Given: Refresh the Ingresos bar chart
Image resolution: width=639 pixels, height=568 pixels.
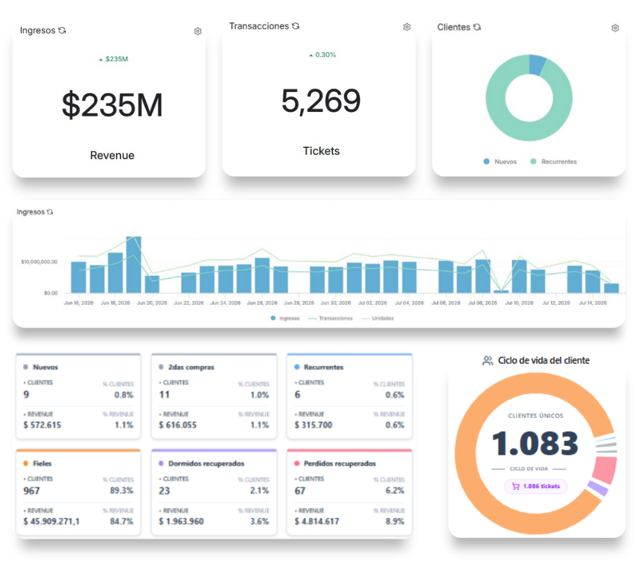Looking at the screenshot, I should (50, 212).
